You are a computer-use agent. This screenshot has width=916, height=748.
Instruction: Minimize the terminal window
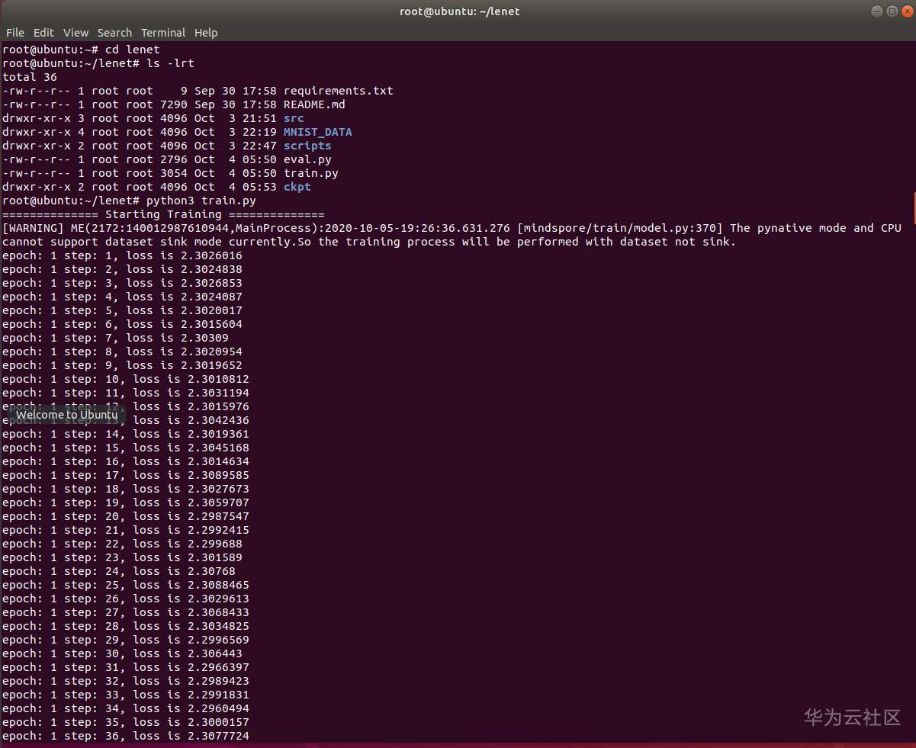pyautogui.click(x=877, y=11)
